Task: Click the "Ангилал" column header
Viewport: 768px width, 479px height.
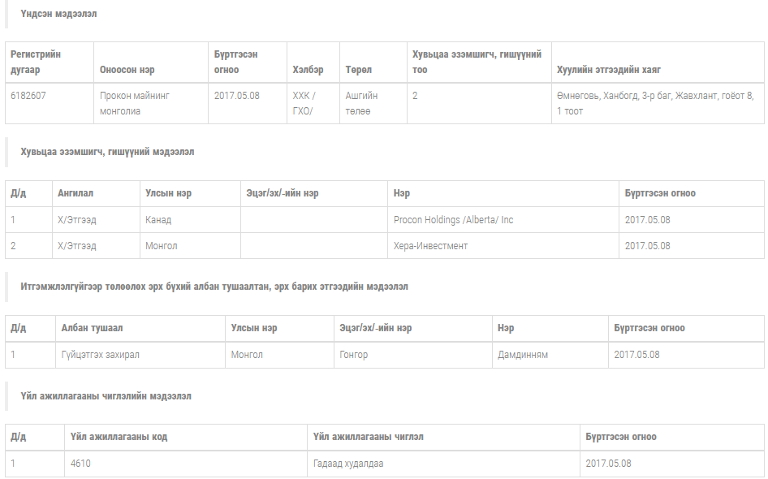Action: tap(76, 193)
